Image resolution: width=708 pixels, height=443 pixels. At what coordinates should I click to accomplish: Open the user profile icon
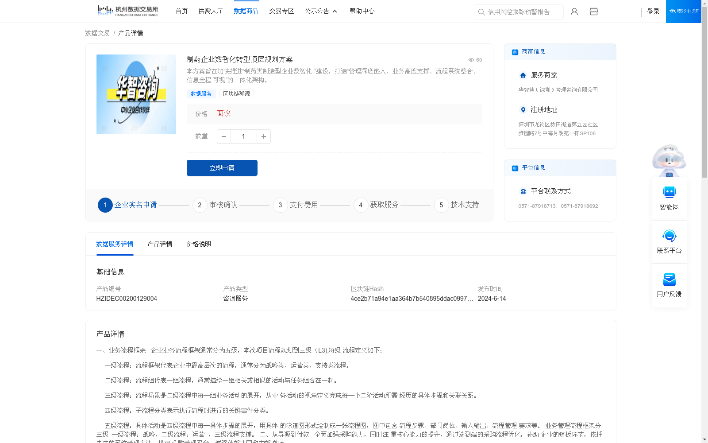[x=574, y=12]
